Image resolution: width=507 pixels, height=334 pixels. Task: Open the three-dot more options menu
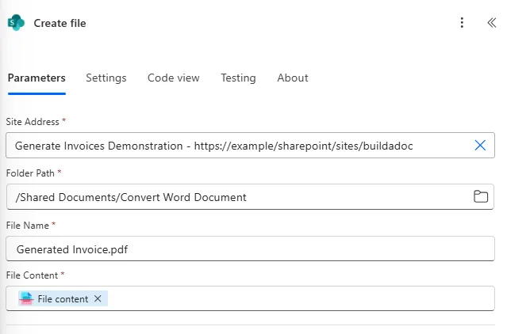[x=462, y=23]
